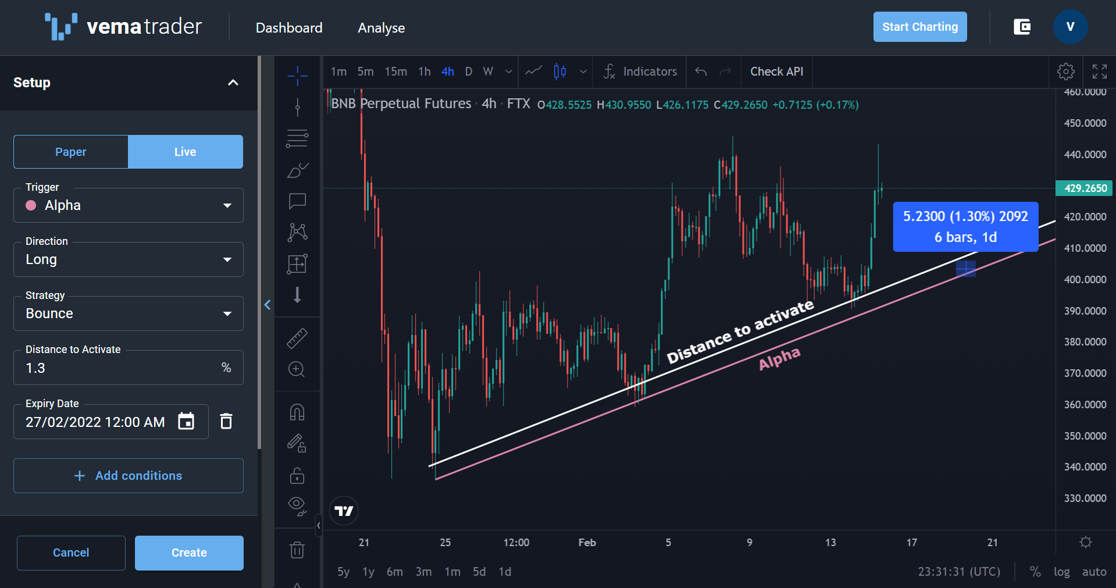Remove drawings with the trash icon
Image resolution: width=1116 pixels, height=588 pixels.
(297, 550)
